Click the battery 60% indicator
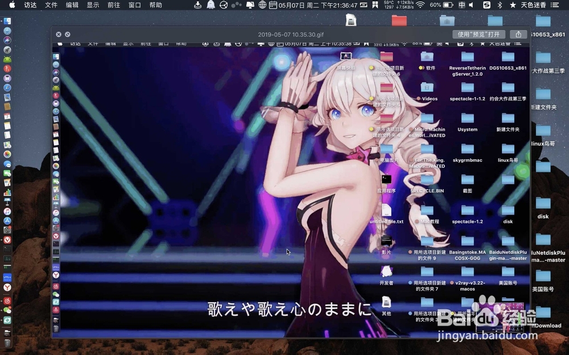 tap(442, 5)
